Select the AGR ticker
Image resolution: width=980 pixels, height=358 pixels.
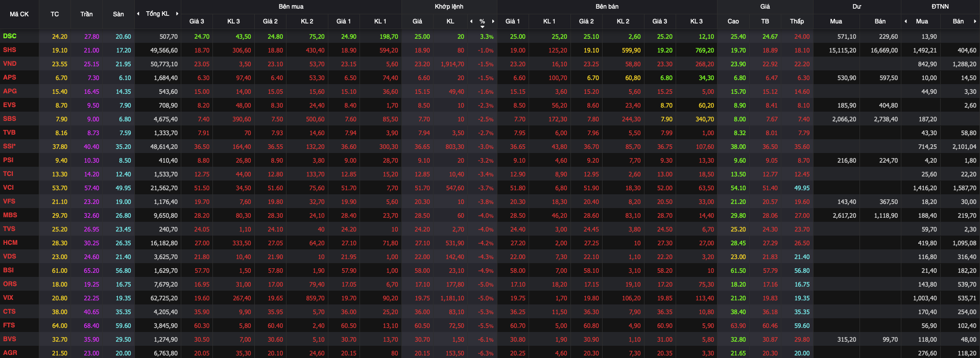[10, 353]
